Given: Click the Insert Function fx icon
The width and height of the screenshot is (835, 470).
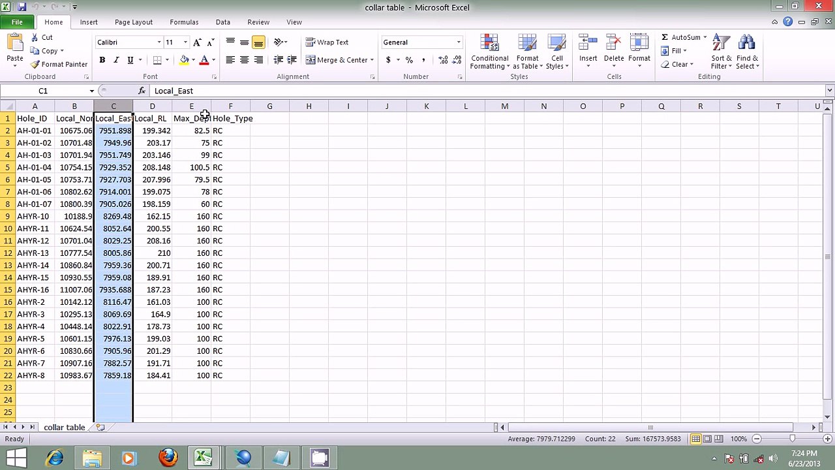Looking at the screenshot, I should (142, 91).
